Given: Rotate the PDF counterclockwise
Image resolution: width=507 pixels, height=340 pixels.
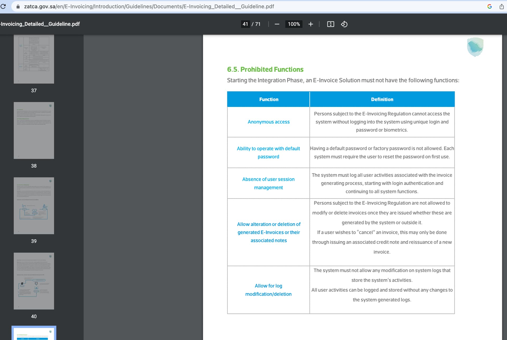Looking at the screenshot, I should pyautogui.click(x=344, y=24).
